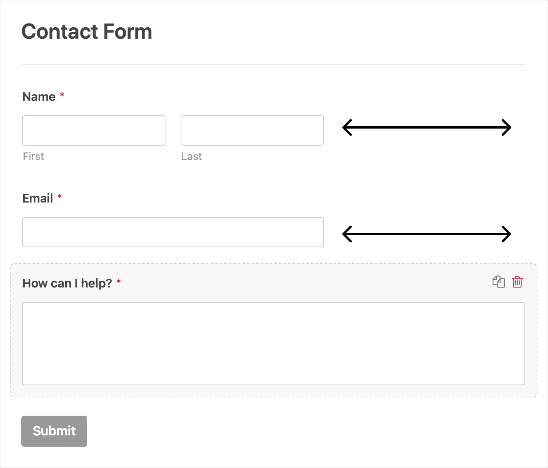Select left arrowhead beside Last name box

tap(347, 127)
